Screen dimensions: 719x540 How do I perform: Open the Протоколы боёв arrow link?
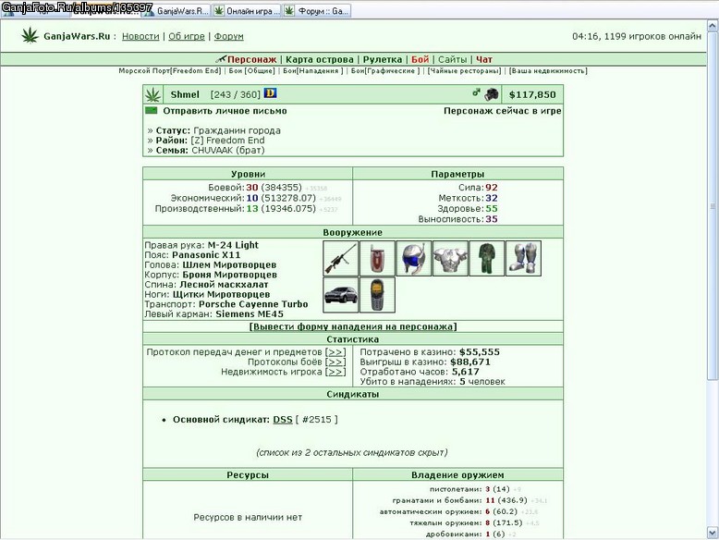point(335,362)
